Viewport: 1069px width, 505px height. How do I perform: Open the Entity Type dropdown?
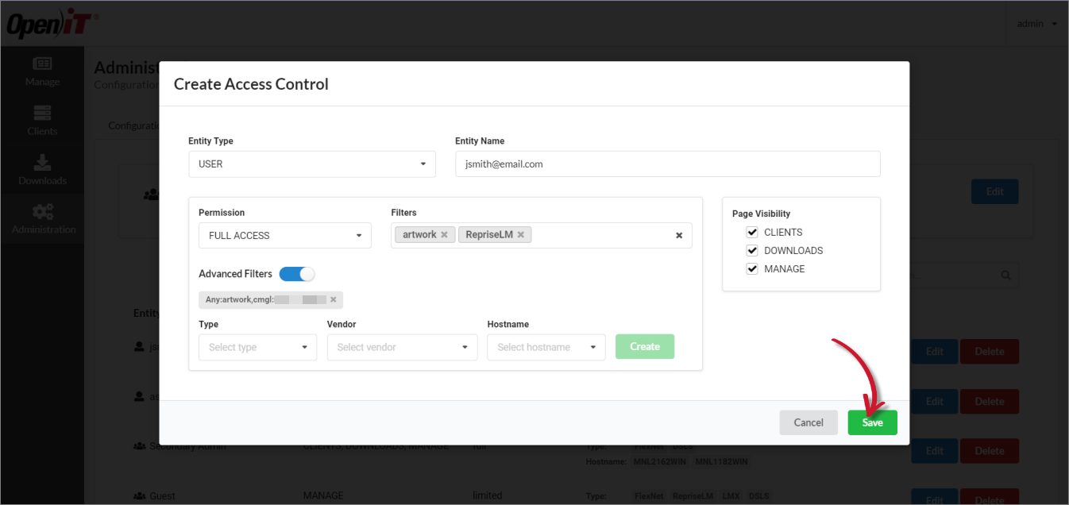(x=311, y=164)
